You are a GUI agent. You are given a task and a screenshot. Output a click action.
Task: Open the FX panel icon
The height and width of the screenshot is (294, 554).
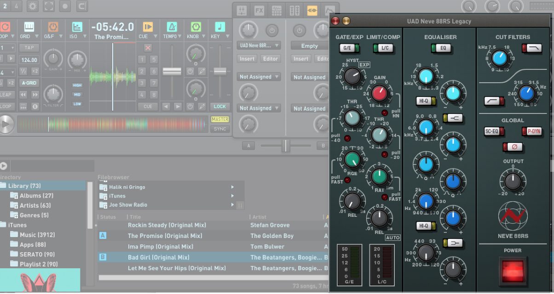(x=260, y=10)
